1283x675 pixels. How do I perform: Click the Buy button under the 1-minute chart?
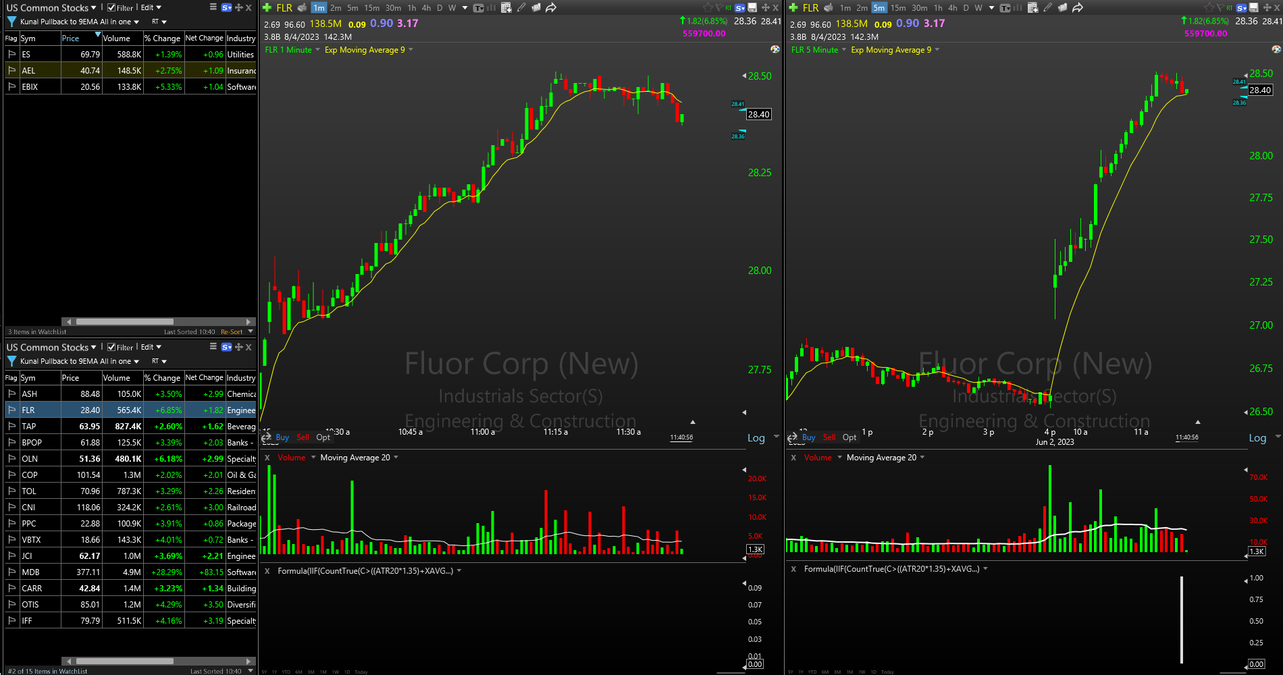click(x=282, y=437)
